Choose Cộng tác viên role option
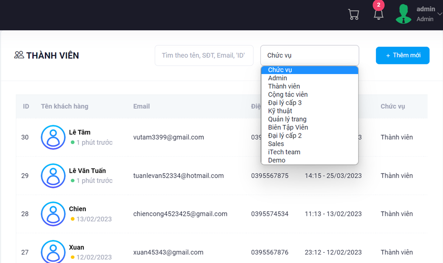The image size is (443, 263). click(x=288, y=95)
